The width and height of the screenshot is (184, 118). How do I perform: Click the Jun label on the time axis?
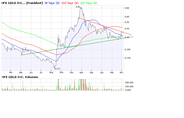pyautogui.click(x=31, y=73)
